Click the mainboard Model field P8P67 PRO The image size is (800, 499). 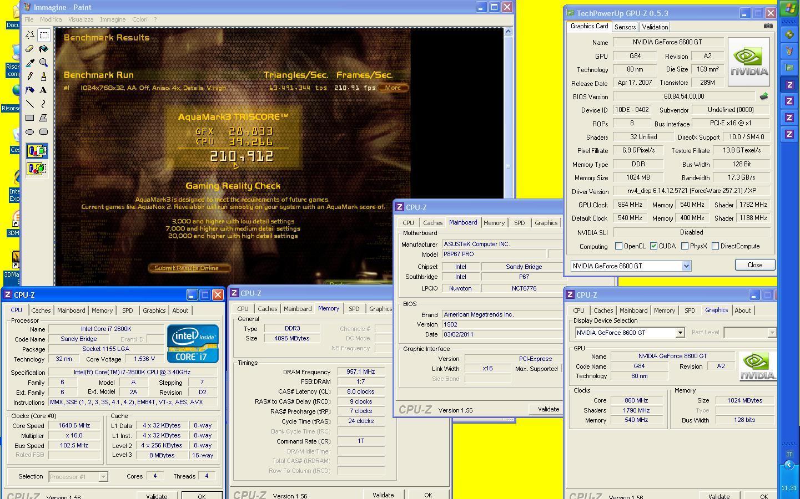tap(494, 254)
